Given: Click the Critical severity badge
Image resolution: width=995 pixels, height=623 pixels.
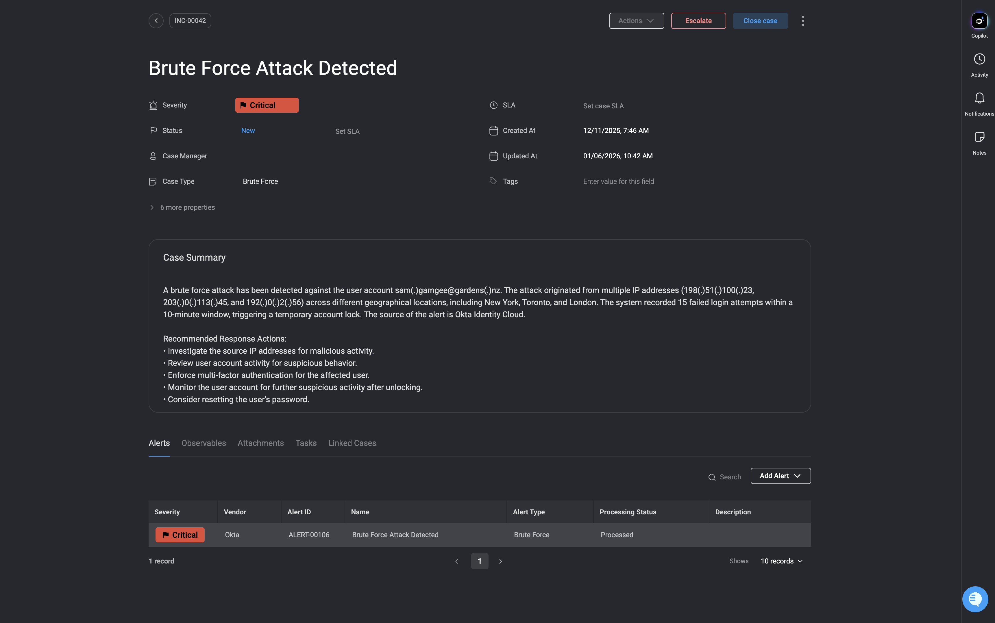Looking at the screenshot, I should (267, 105).
